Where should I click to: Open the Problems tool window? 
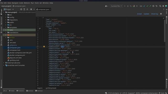tap(20, 91)
